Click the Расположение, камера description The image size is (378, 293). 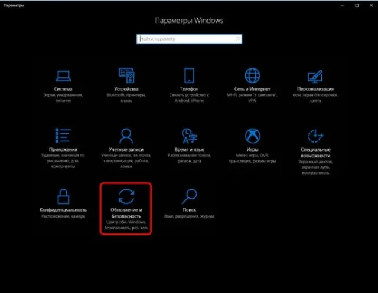[63, 216]
